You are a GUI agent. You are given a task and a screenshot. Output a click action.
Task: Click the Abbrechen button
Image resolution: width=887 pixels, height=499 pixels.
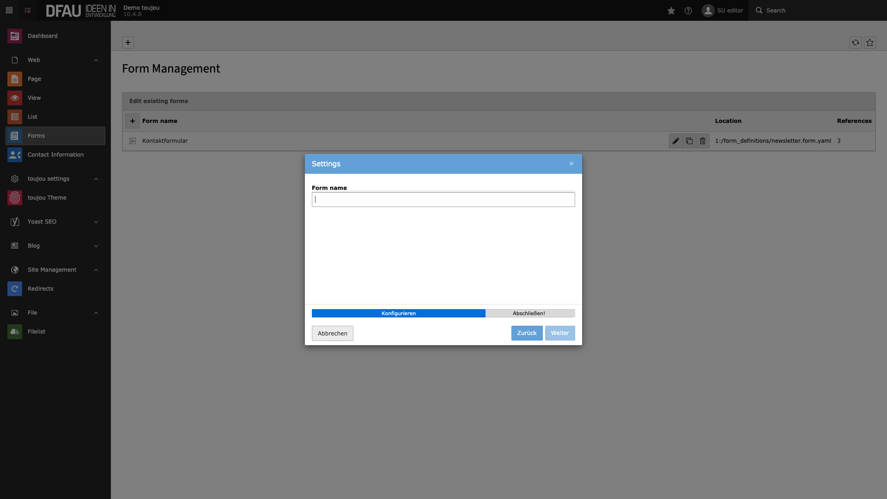(x=332, y=333)
